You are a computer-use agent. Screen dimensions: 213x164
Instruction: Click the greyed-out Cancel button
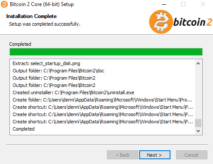192,155
